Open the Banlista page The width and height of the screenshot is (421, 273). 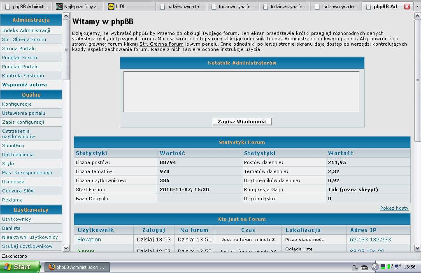(11, 228)
